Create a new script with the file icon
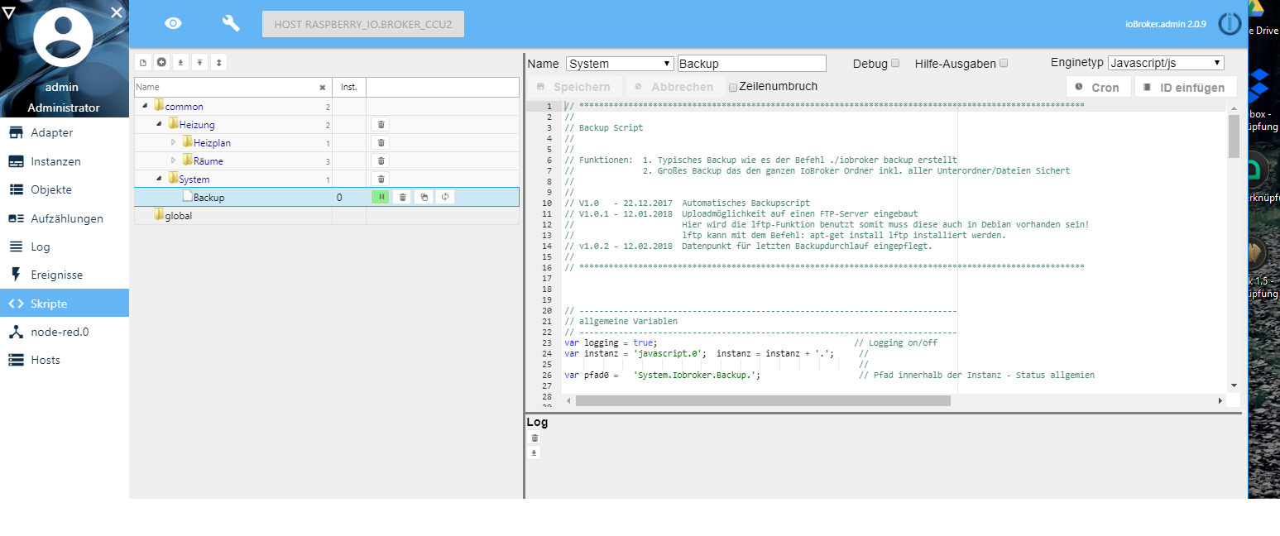Screen dimensions: 1280x536 (142, 62)
